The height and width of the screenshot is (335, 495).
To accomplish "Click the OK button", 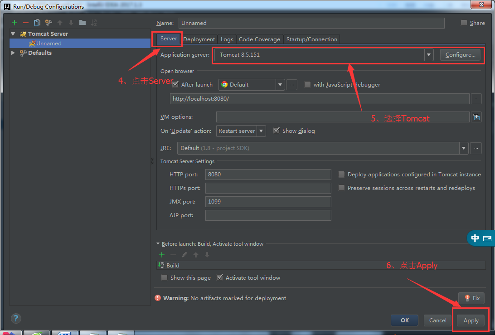I will click(405, 320).
